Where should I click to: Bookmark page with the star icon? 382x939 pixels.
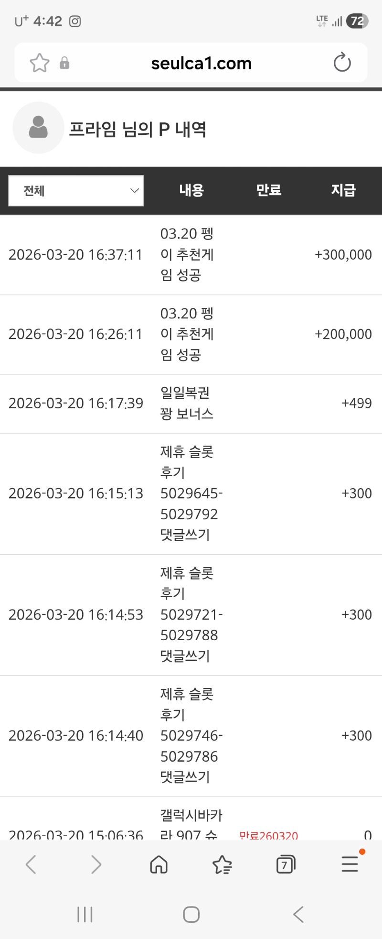40,63
